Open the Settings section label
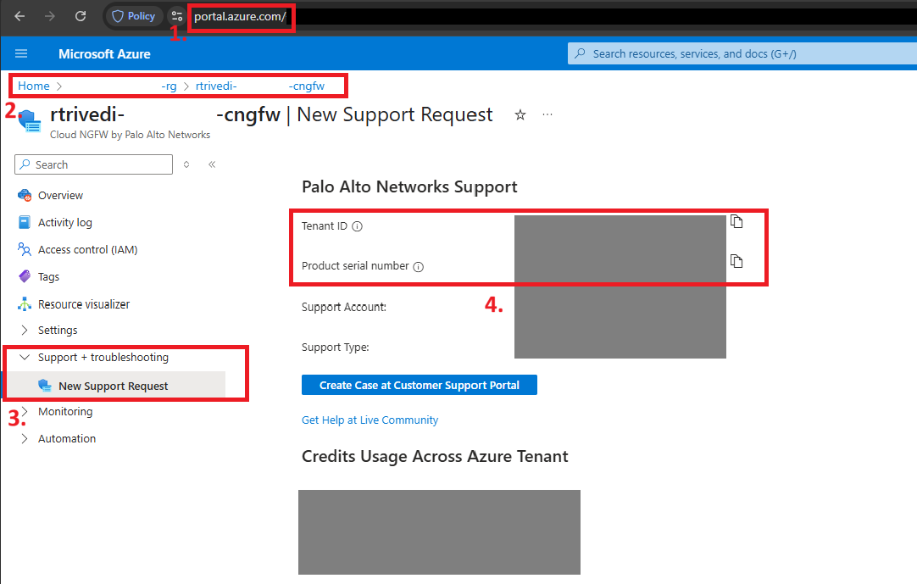This screenshot has width=917, height=584. (58, 330)
